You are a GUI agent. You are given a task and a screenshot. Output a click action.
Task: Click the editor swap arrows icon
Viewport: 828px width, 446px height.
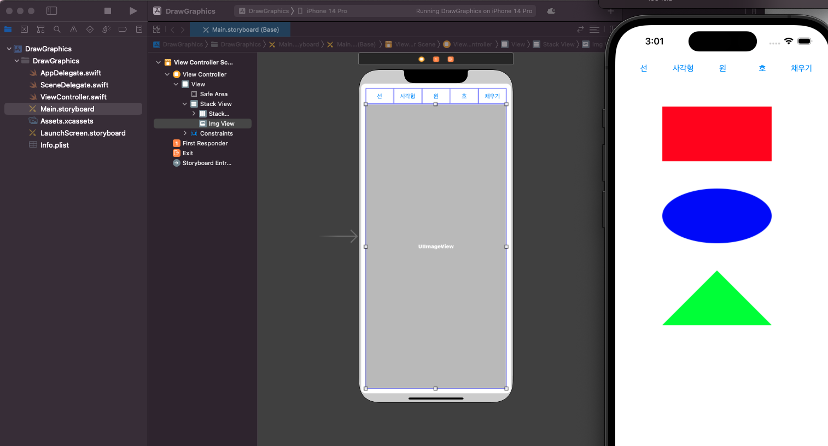click(580, 30)
